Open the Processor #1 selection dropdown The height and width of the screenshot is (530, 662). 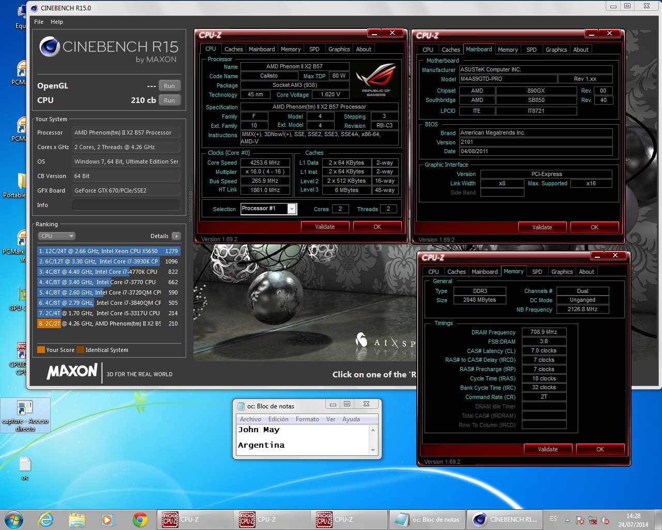268,209
